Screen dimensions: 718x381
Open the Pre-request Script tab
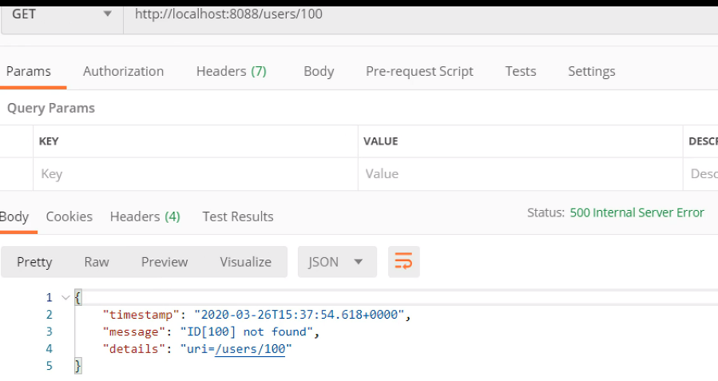[419, 71]
